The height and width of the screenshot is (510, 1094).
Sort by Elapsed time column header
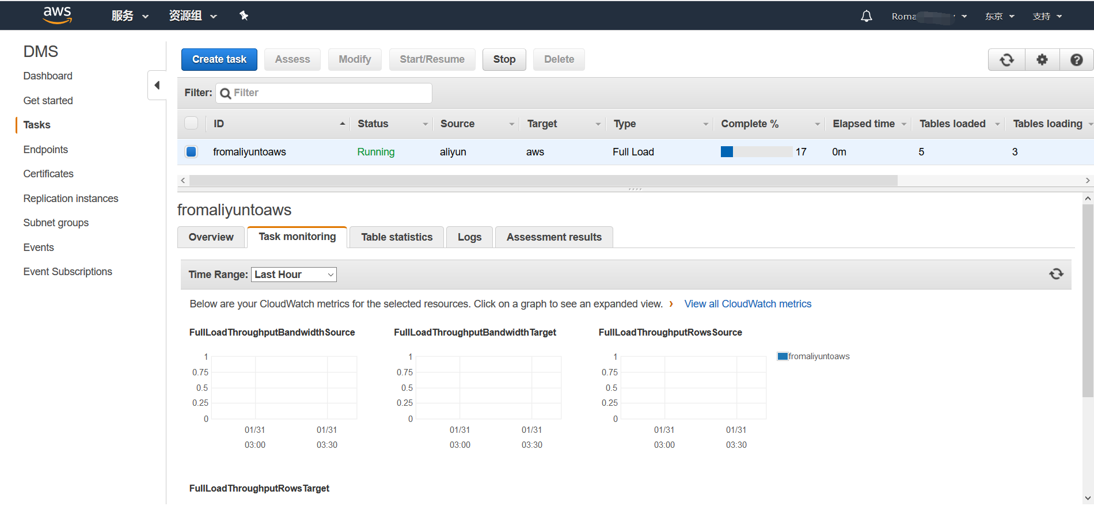tap(864, 124)
